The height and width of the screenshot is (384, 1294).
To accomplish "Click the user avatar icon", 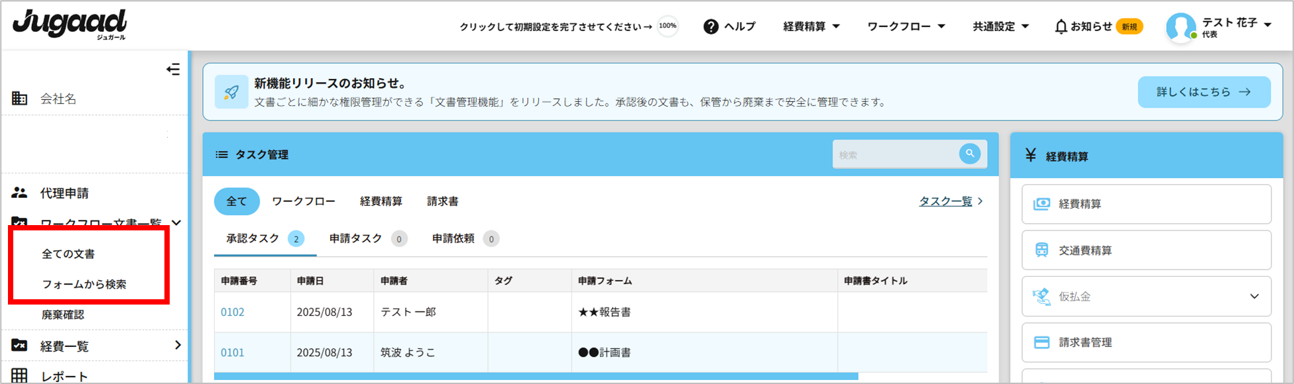I will pos(1180,27).
